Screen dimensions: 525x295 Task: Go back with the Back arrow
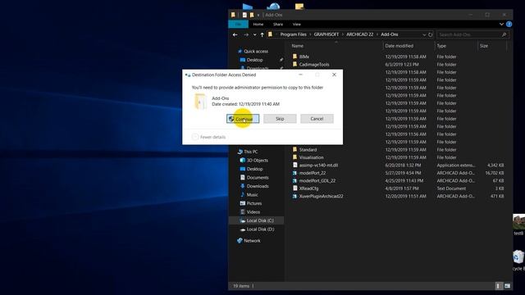pos(235,34)
